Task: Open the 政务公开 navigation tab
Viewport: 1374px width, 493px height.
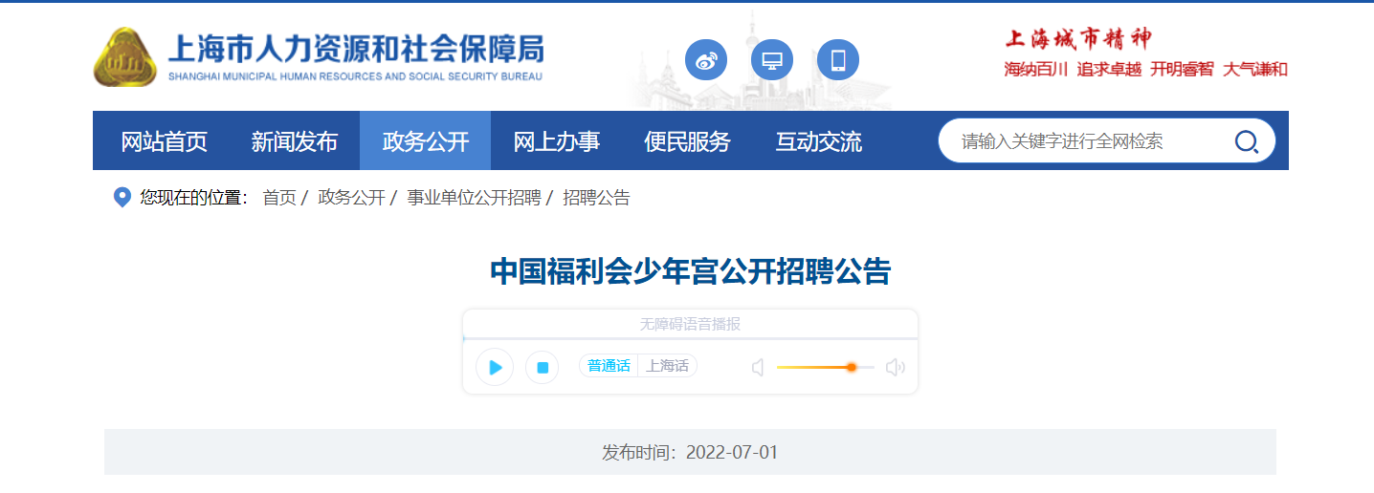Action: pyautogui.click(x=425, y=141)
